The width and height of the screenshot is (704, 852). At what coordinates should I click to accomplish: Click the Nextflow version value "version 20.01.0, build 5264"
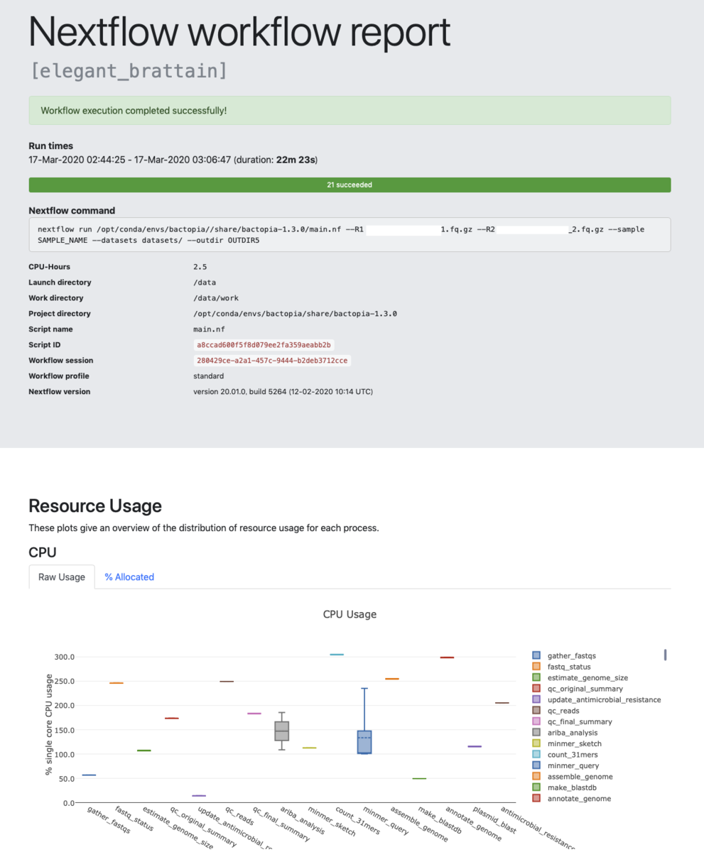[283, 392]
